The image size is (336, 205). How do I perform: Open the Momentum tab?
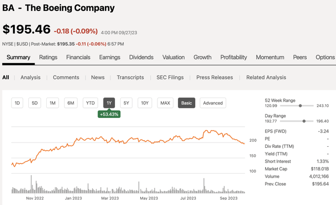tap(270, 57)
